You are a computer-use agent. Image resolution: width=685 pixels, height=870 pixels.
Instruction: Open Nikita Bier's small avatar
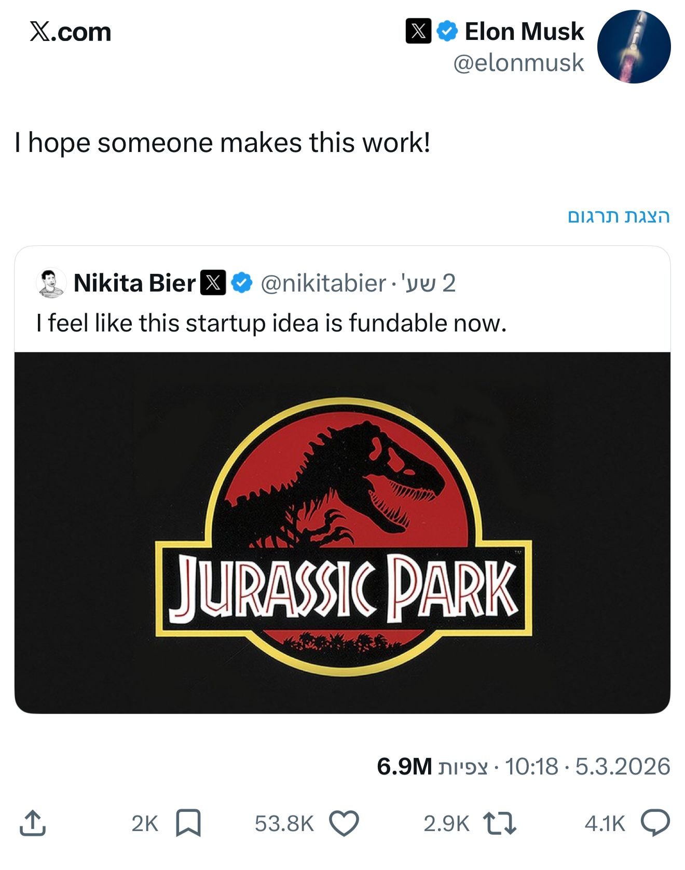(x=51, y=283)
